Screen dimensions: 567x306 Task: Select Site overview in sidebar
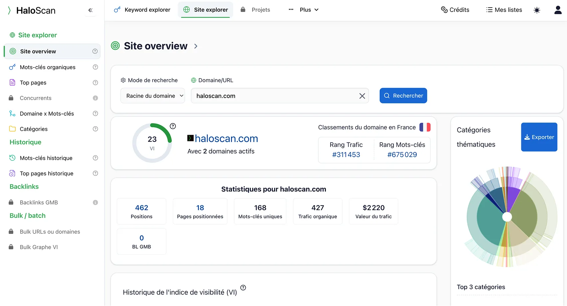[52, 51]
